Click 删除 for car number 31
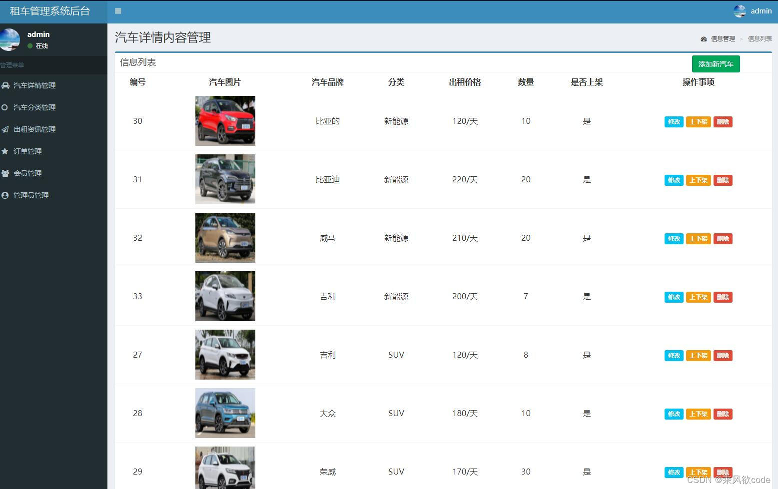 tap(723, 180)
